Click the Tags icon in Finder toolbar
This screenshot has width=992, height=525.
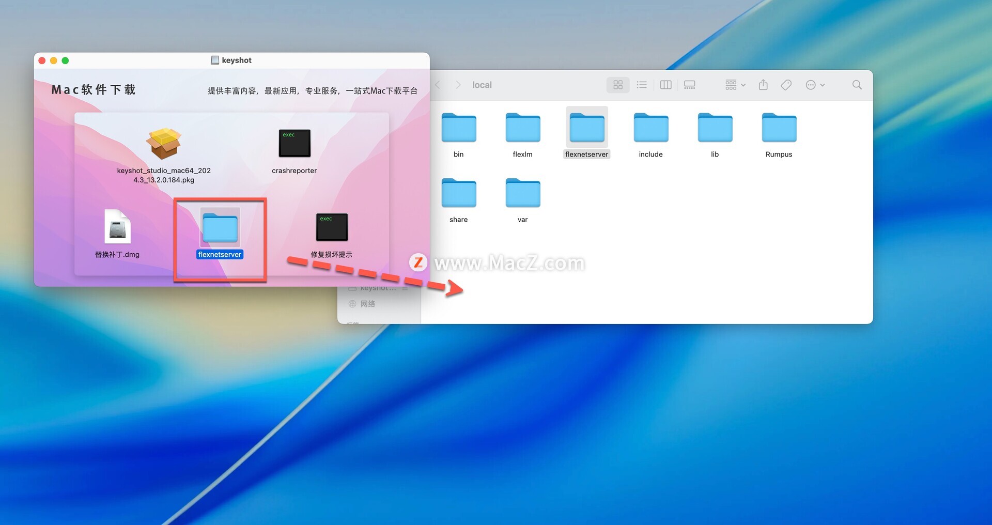coord(786,85)
